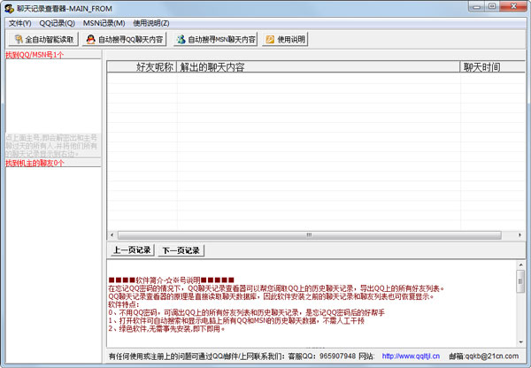
Task: Click the 全自动智能读取 toolbar button
Action: click(43, 39)
